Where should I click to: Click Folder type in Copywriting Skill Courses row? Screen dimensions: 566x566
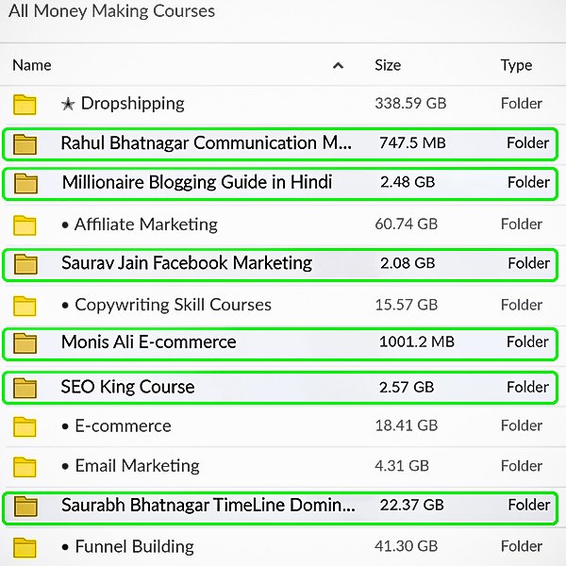click(522, 305)
